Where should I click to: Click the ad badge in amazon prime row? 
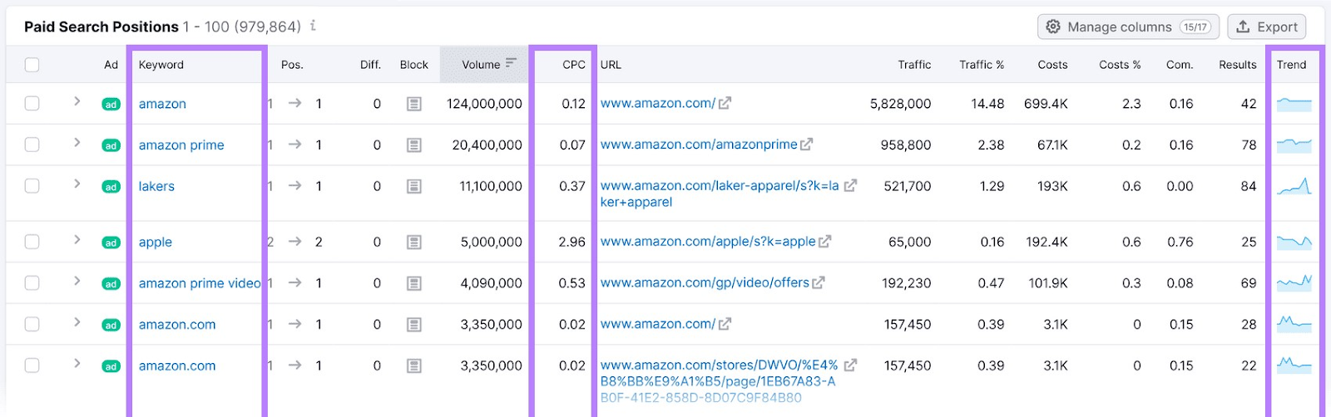tap(111, 145)
